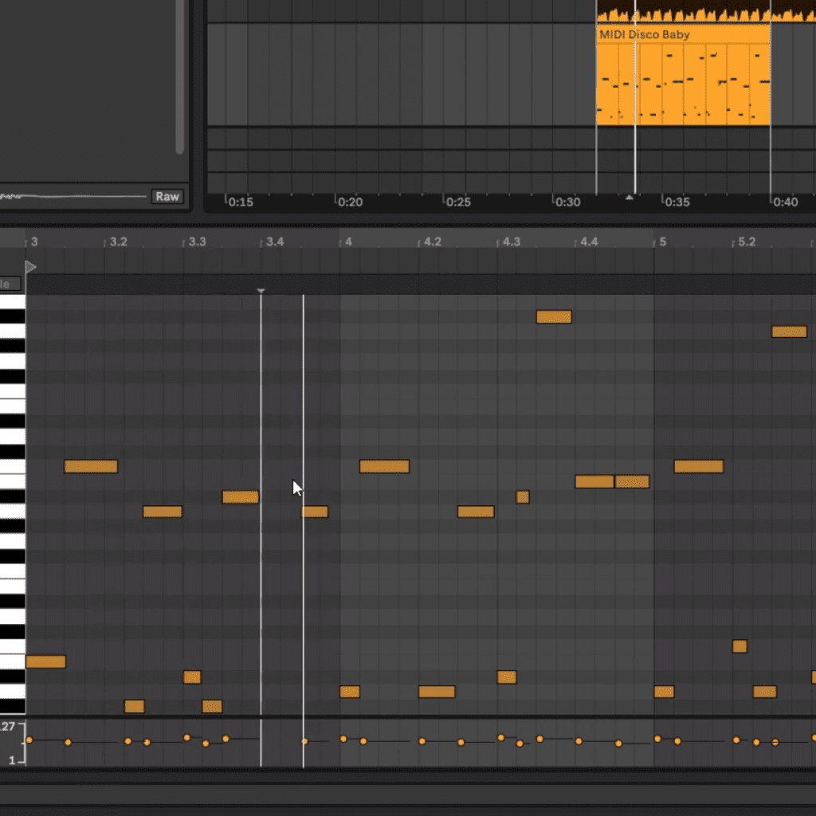Click beat 5.2 on the clip beat ruler
The width and height of the screenshot is (816, 816).
tap(747, 241)
